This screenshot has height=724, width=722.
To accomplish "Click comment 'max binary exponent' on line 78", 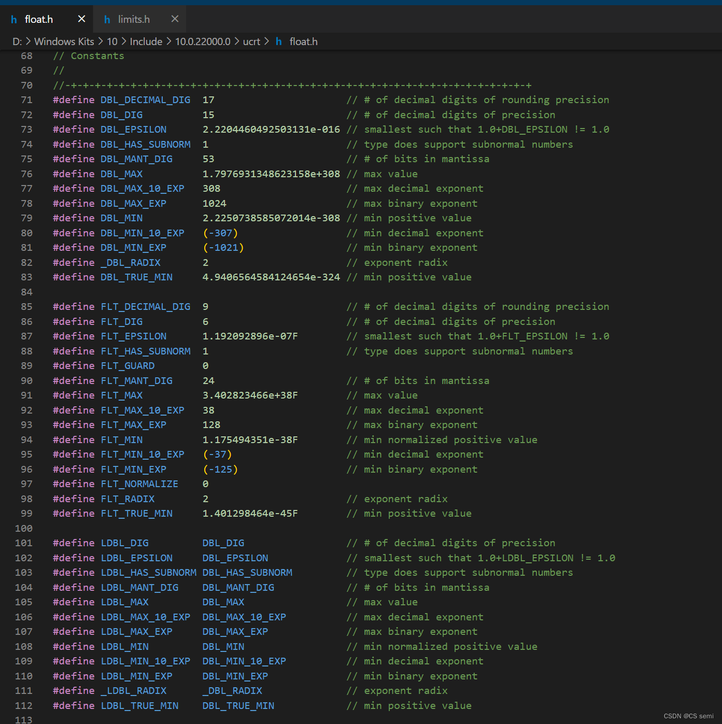I will [421, 204].
